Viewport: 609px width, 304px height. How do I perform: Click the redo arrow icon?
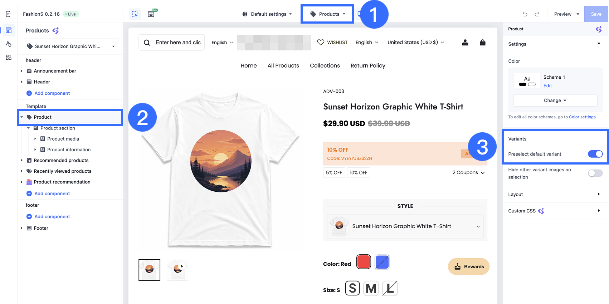(537, 14)
